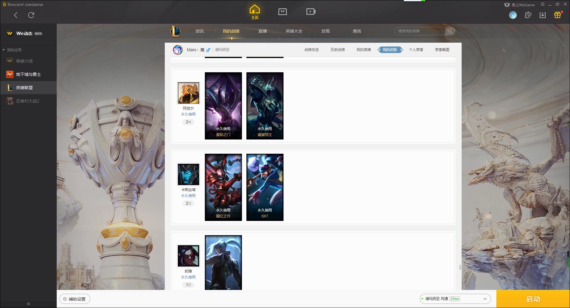Go back with the left arrow icon
Image resolution: width=570 pixels, height=308 pixels.
pyautogui.click(x=16, y=15)
